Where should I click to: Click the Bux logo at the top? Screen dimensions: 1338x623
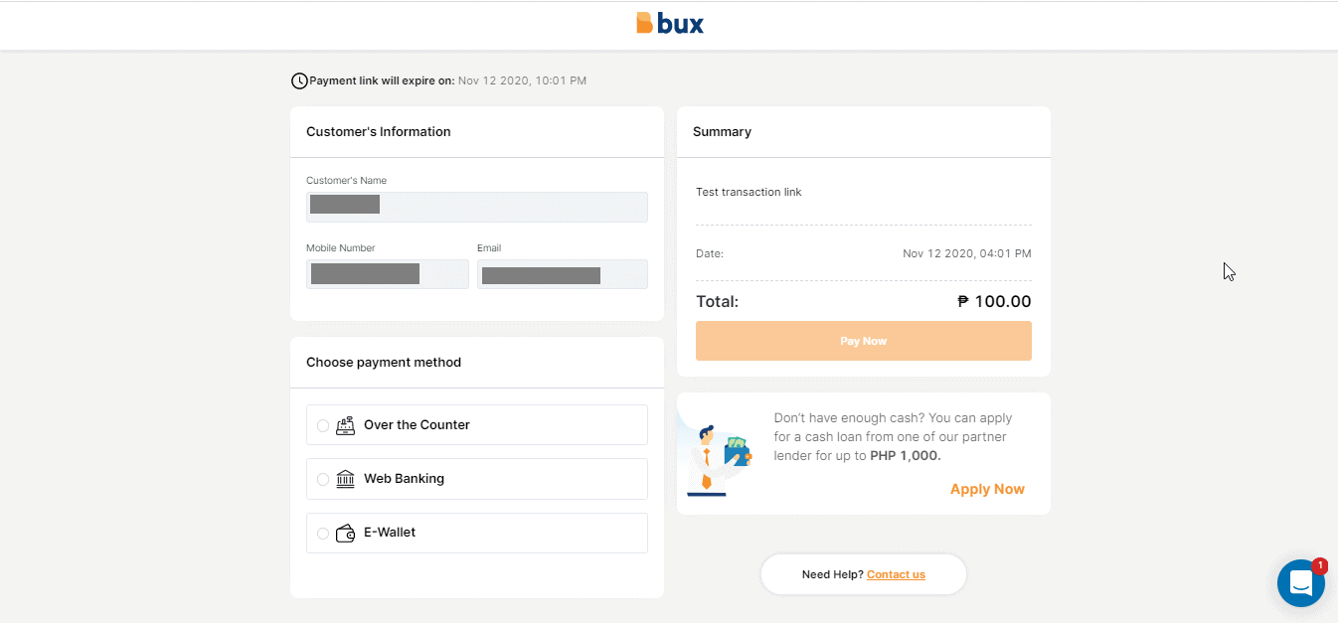pyautogui.click(x=669, y=22)
